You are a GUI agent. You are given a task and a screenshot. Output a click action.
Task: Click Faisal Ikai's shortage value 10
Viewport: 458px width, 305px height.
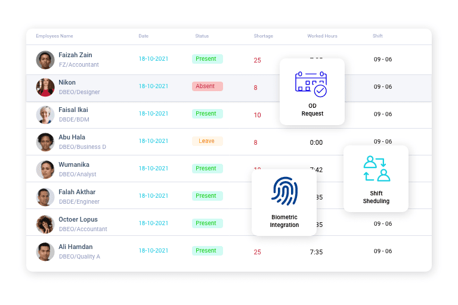(x=258, y=116)
